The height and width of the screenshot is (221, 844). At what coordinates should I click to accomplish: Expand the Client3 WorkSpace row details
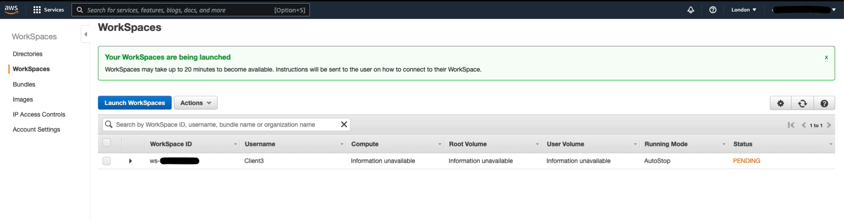pyautogui.click(x=130, y=161)
